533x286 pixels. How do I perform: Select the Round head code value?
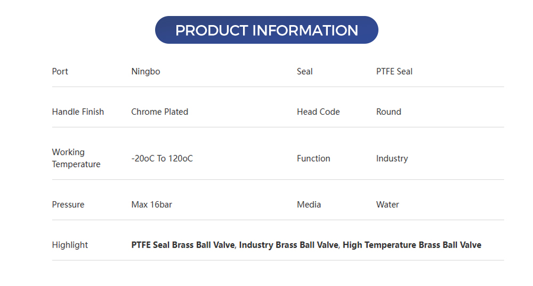[x=389, y=112]
